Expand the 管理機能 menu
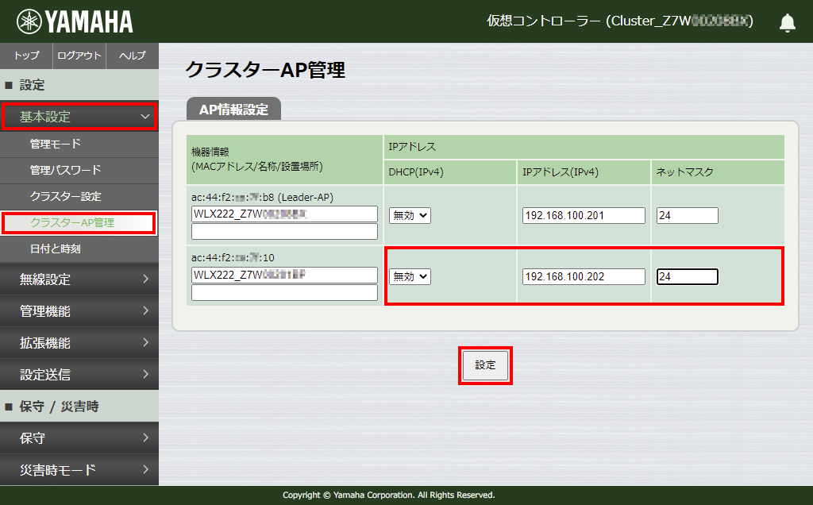The height and width of the screenshot is (505, 813). [x=79, y=311]
